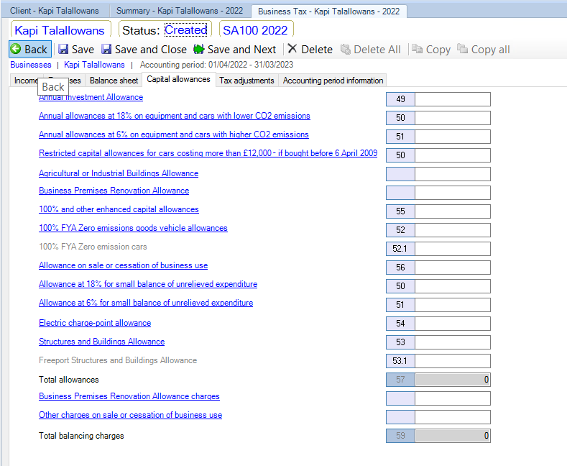This screenshot has width=567, height=466.
Task: Click the Save floppy disk icon
Action: click(63, 49)
